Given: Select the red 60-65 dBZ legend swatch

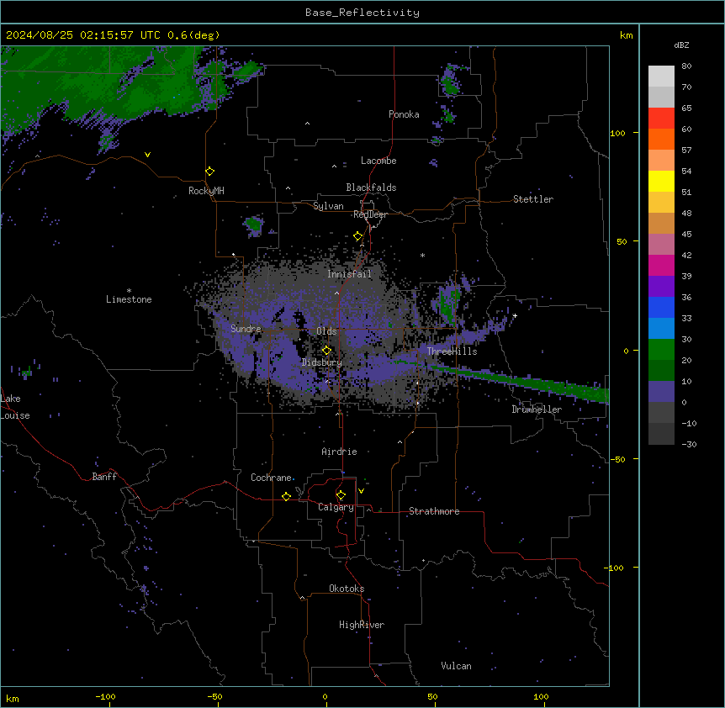Looking at the screenshot, I should [x=661, y=119].
